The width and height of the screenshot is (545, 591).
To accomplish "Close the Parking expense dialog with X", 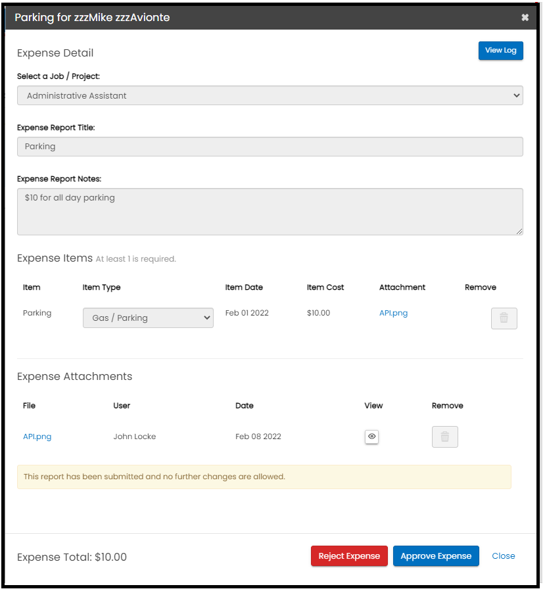I will (x=525, y=17).
